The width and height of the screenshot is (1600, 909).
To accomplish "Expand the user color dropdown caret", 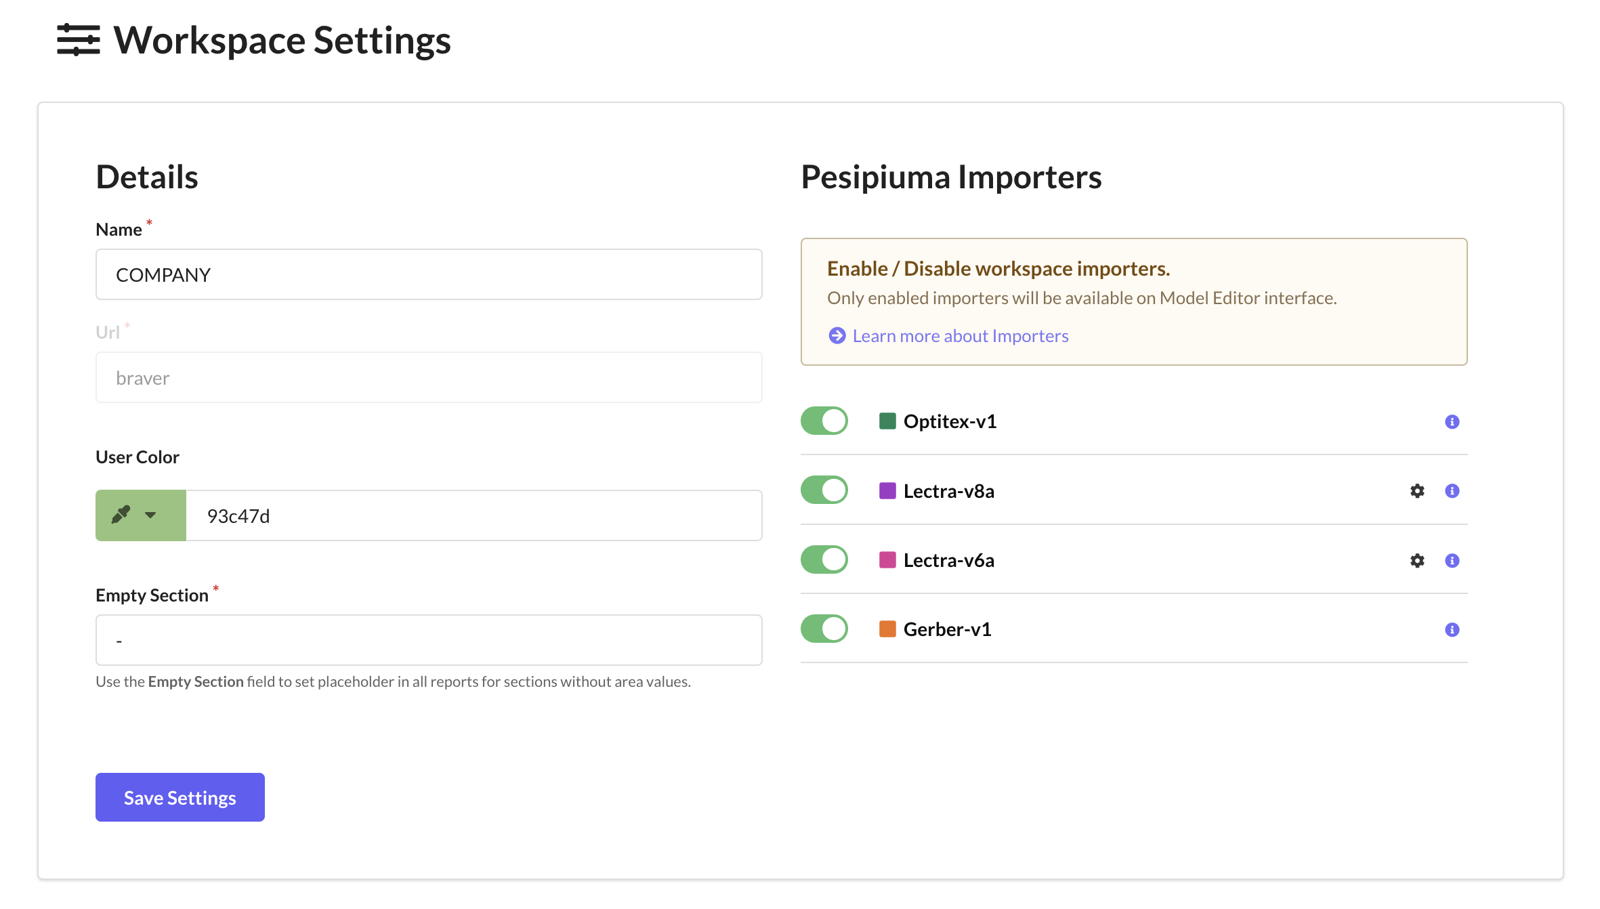I will (150, 515).
